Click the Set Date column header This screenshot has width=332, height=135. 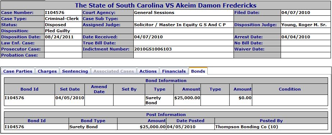(70, 89)
